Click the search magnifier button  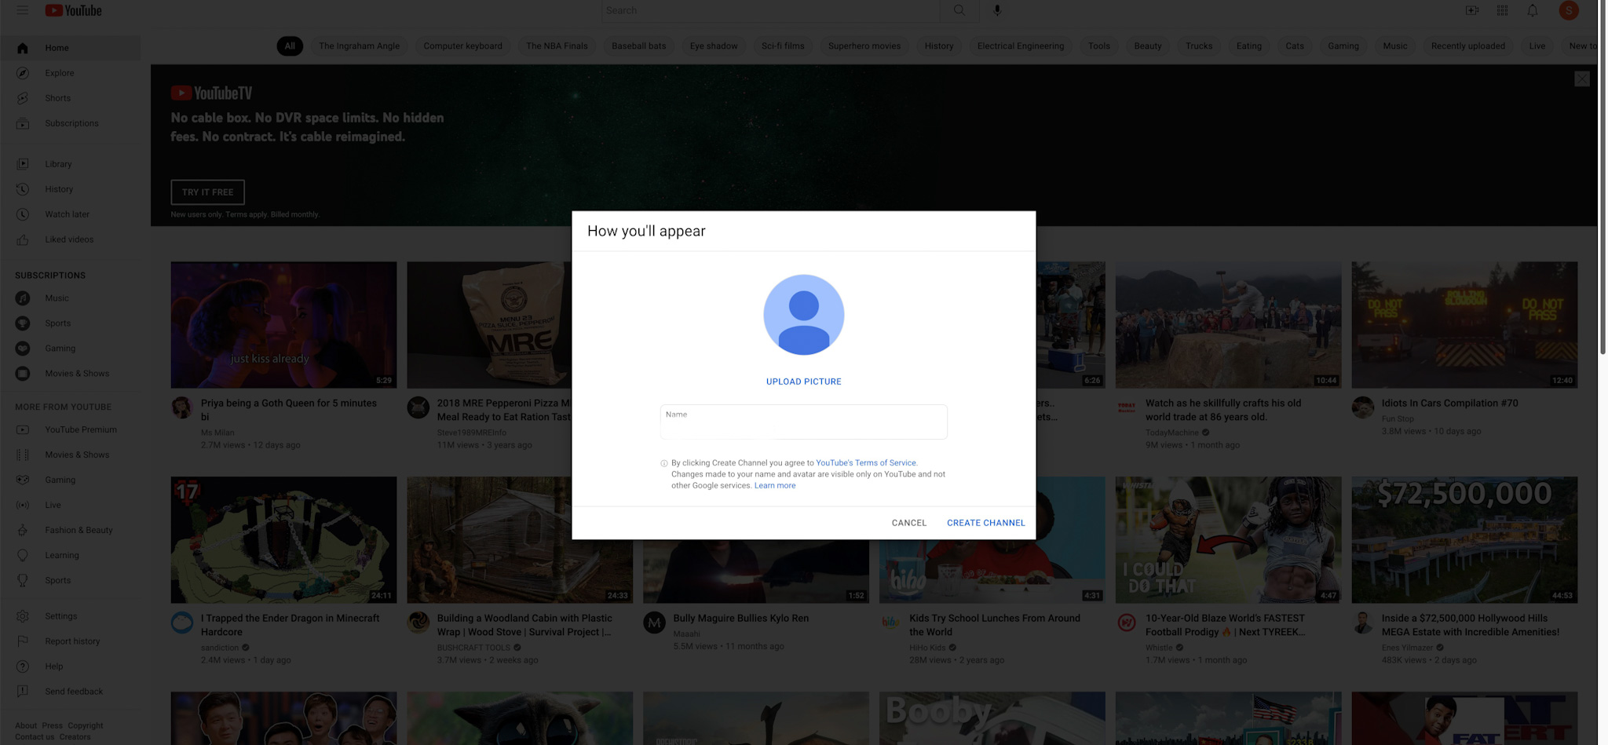[959, 10]
